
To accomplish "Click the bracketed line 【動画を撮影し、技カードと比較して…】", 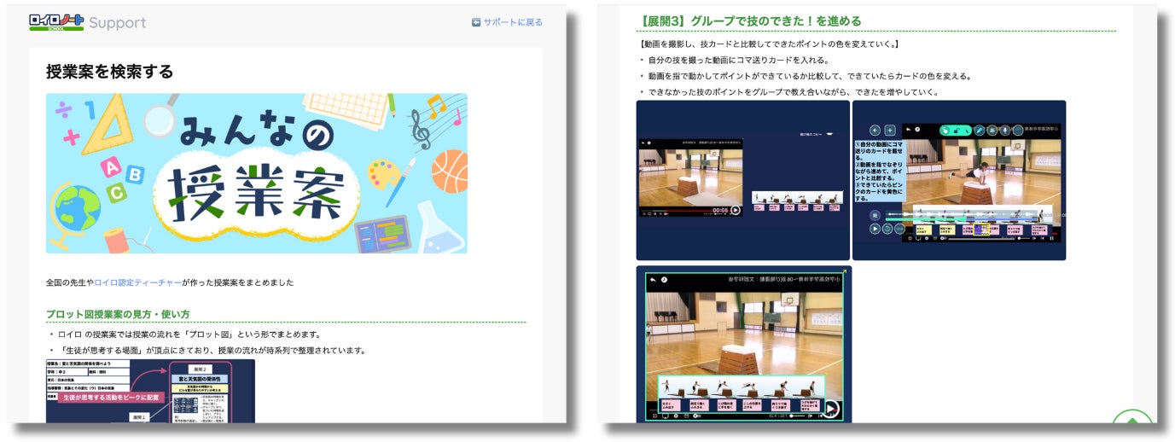I will click(x=768, y=44).
